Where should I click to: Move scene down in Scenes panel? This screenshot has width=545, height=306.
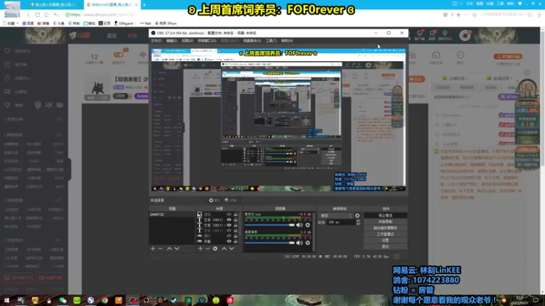click(177, 248)
